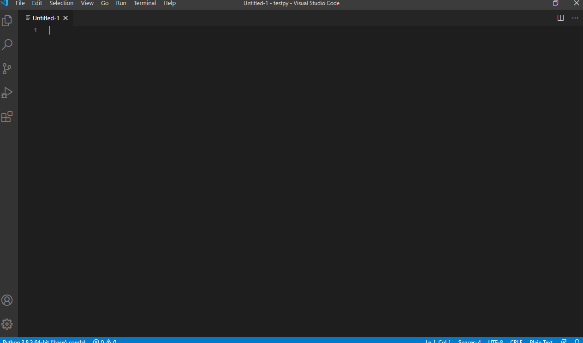Open the Accounts menu icon
Screen dimensions: 583x343
[x=7, y=300]
